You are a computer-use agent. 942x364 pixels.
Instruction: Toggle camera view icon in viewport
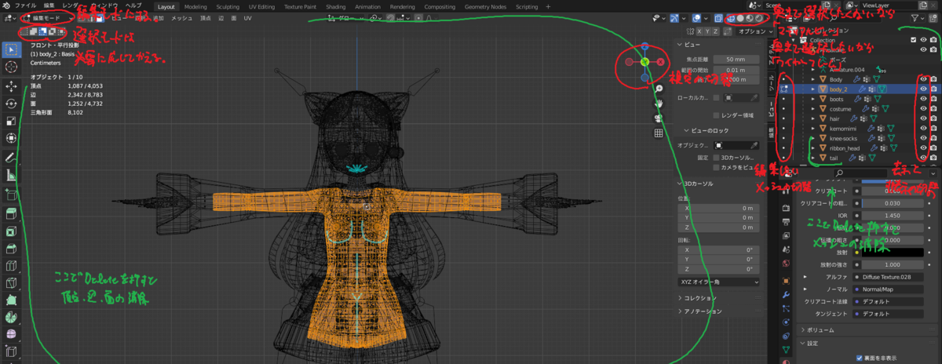tap(659, 118)
